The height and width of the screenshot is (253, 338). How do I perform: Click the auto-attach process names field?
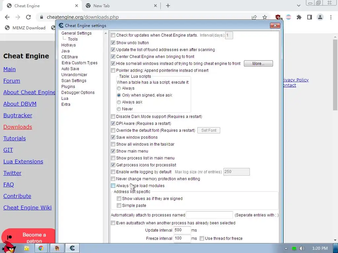click(x=209, y=215)
